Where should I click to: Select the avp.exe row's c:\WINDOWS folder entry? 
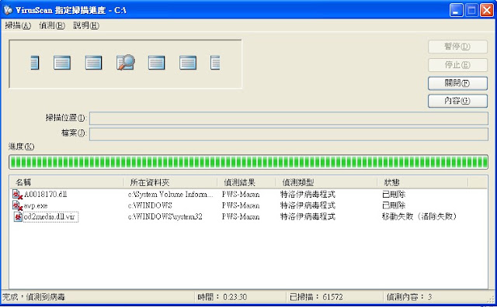(x=150, y=205)
